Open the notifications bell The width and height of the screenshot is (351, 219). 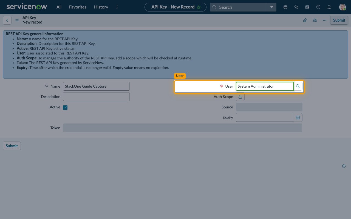pos(330,7)
